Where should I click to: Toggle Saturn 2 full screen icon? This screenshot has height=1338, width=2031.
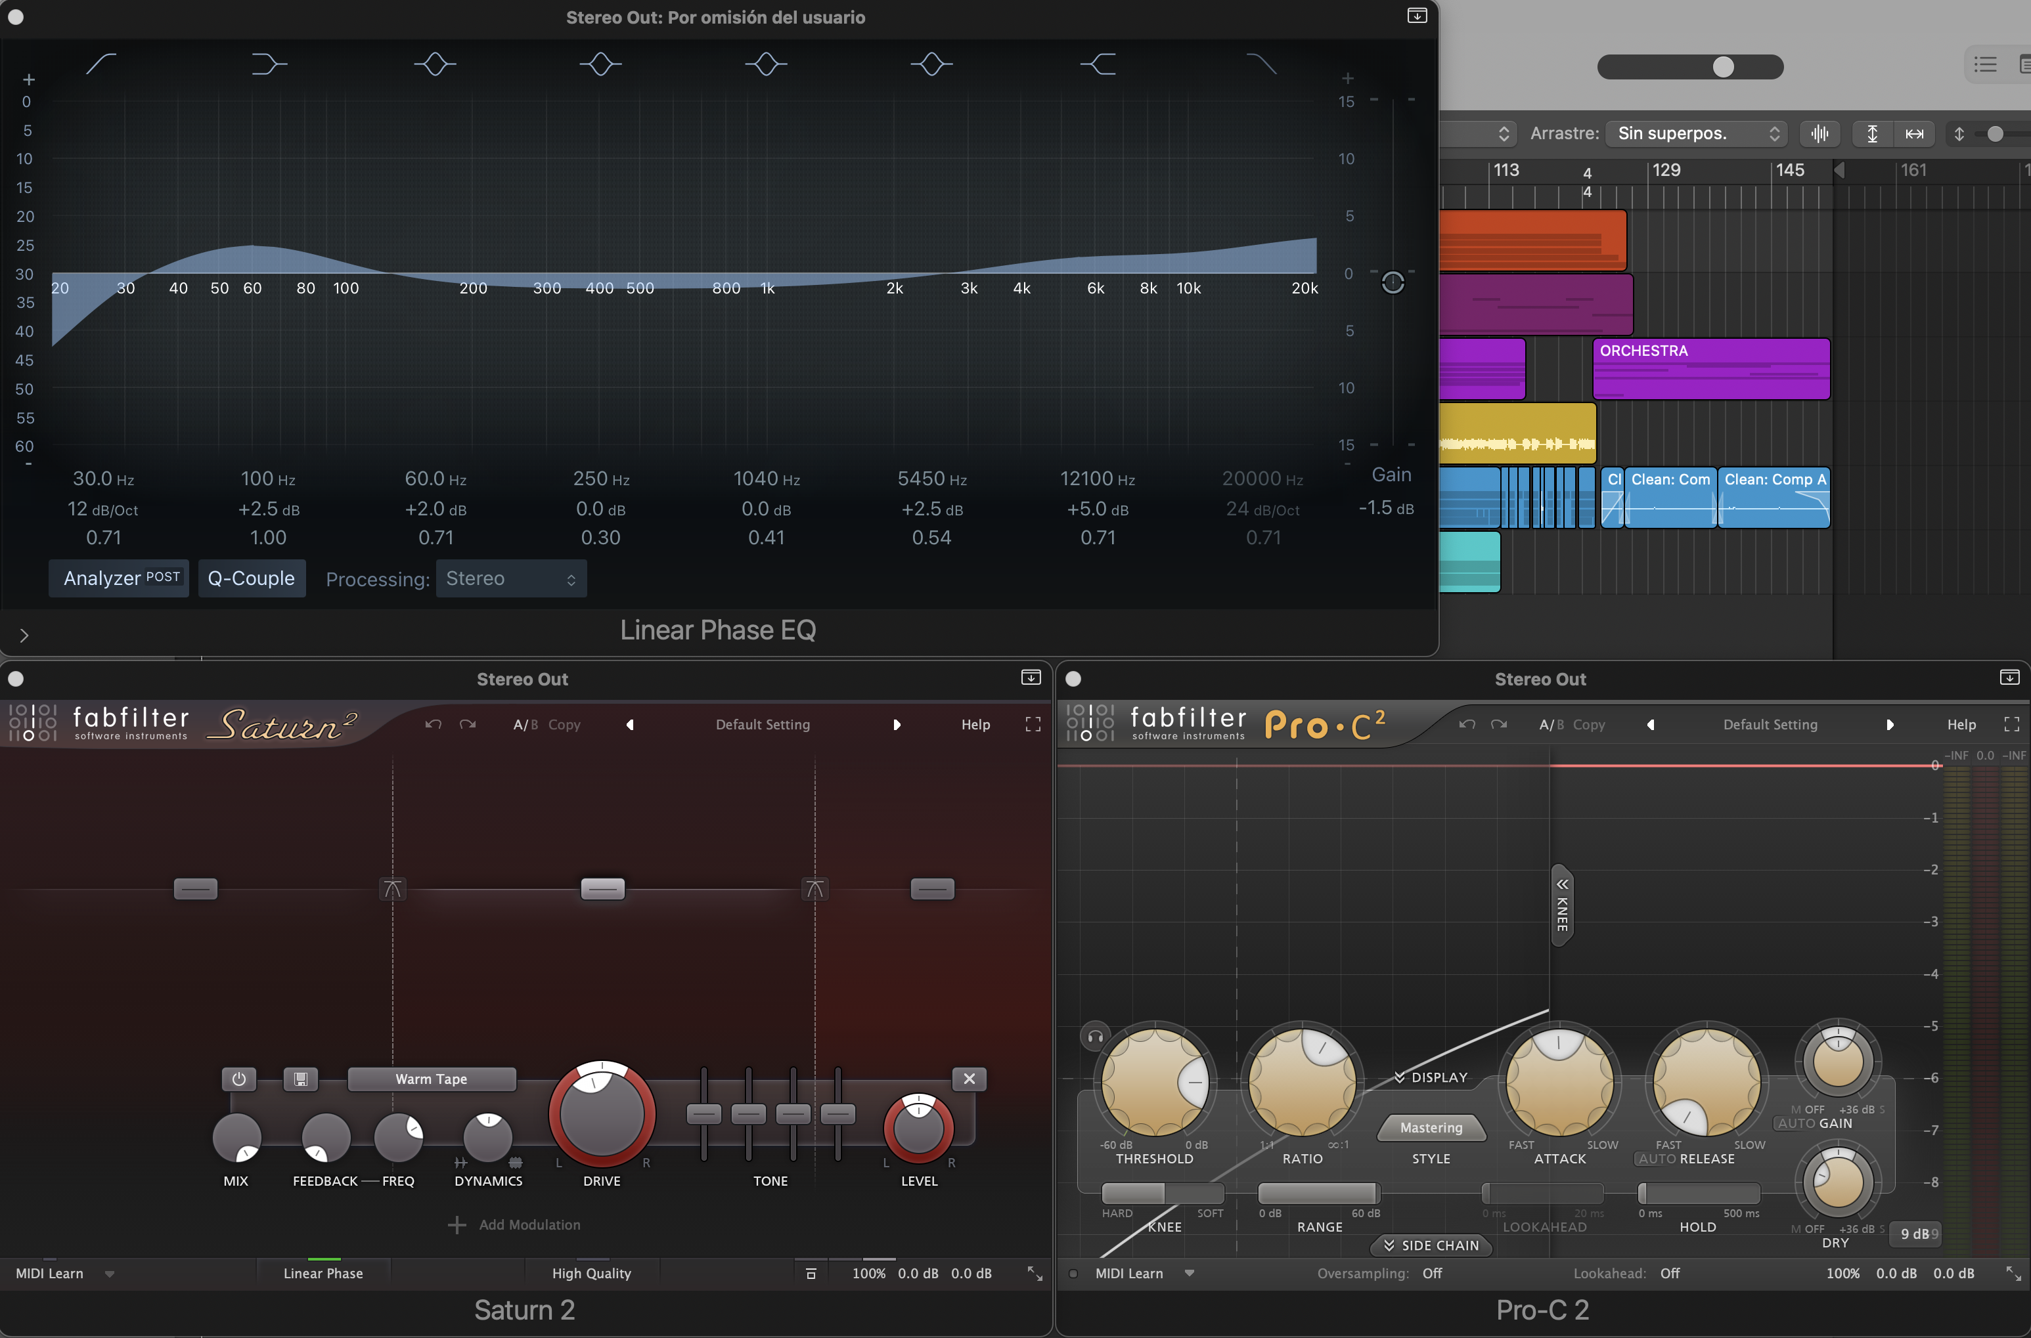click(x=1033, y=724)
